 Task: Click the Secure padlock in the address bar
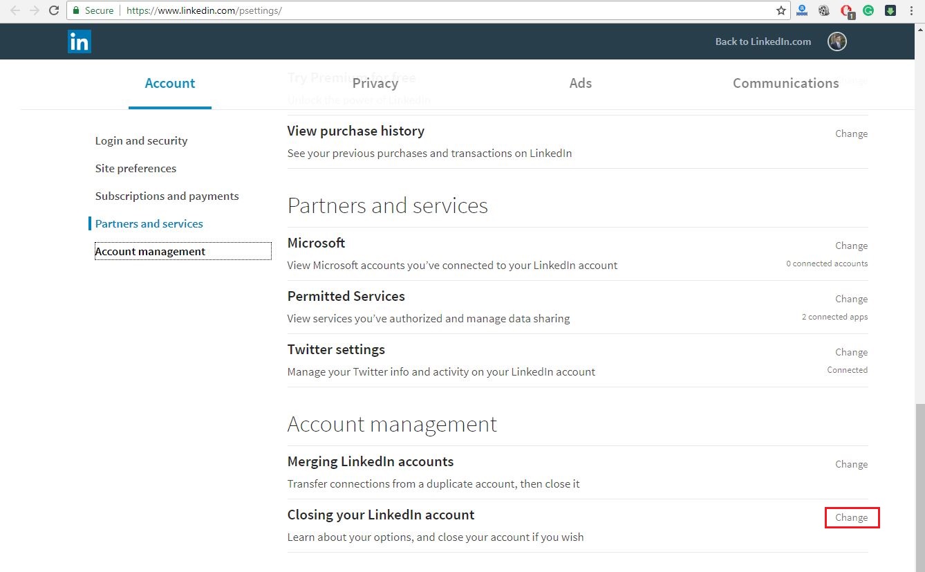[77, 11]
